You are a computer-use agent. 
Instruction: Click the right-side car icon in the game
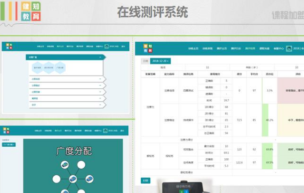click(90, 179)
